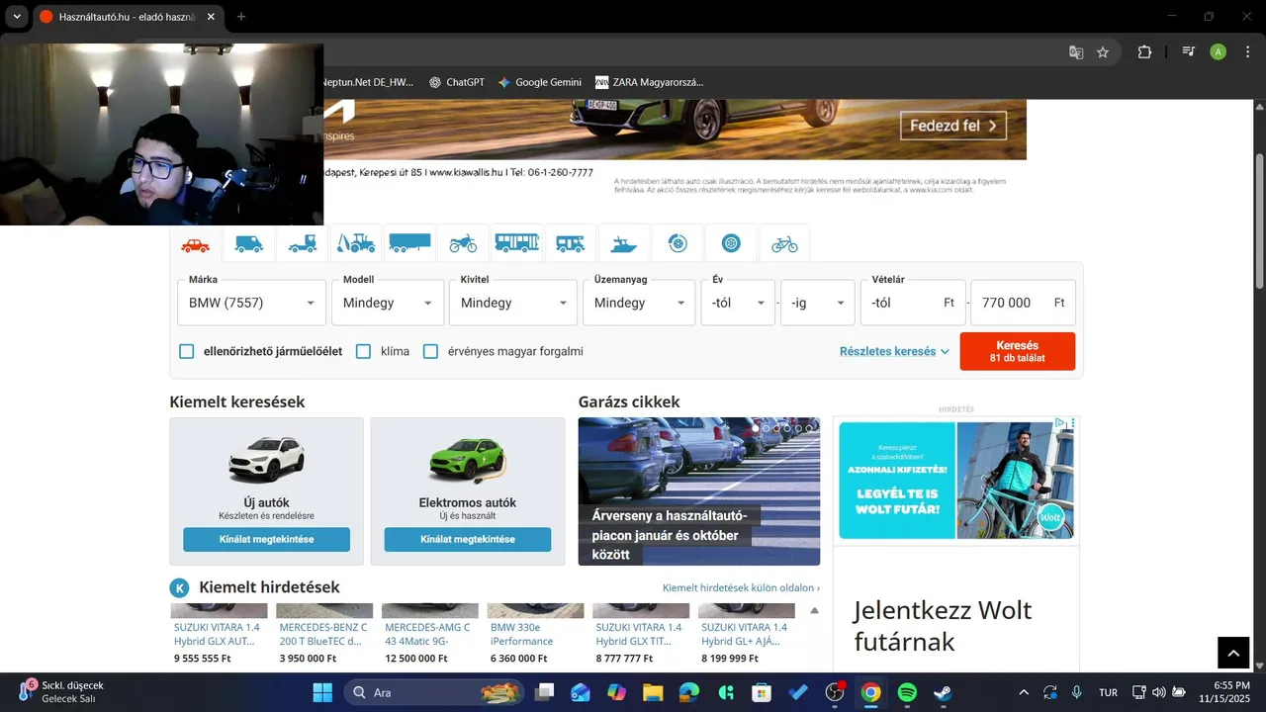Click the Fedezd fel banner button
This screenshot has width=1266, height=712.
[x=953, y=126]
